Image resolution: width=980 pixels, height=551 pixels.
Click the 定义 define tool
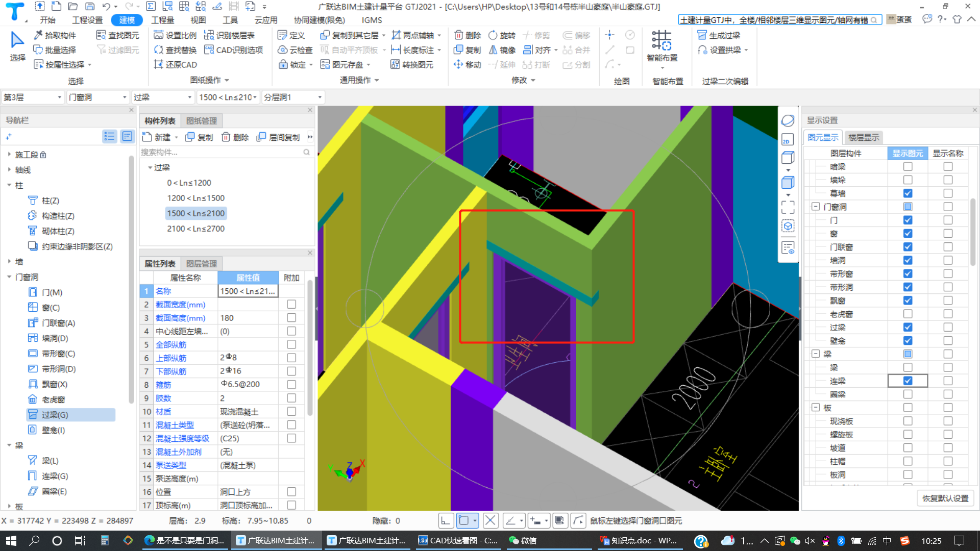[x=291, y=35]
